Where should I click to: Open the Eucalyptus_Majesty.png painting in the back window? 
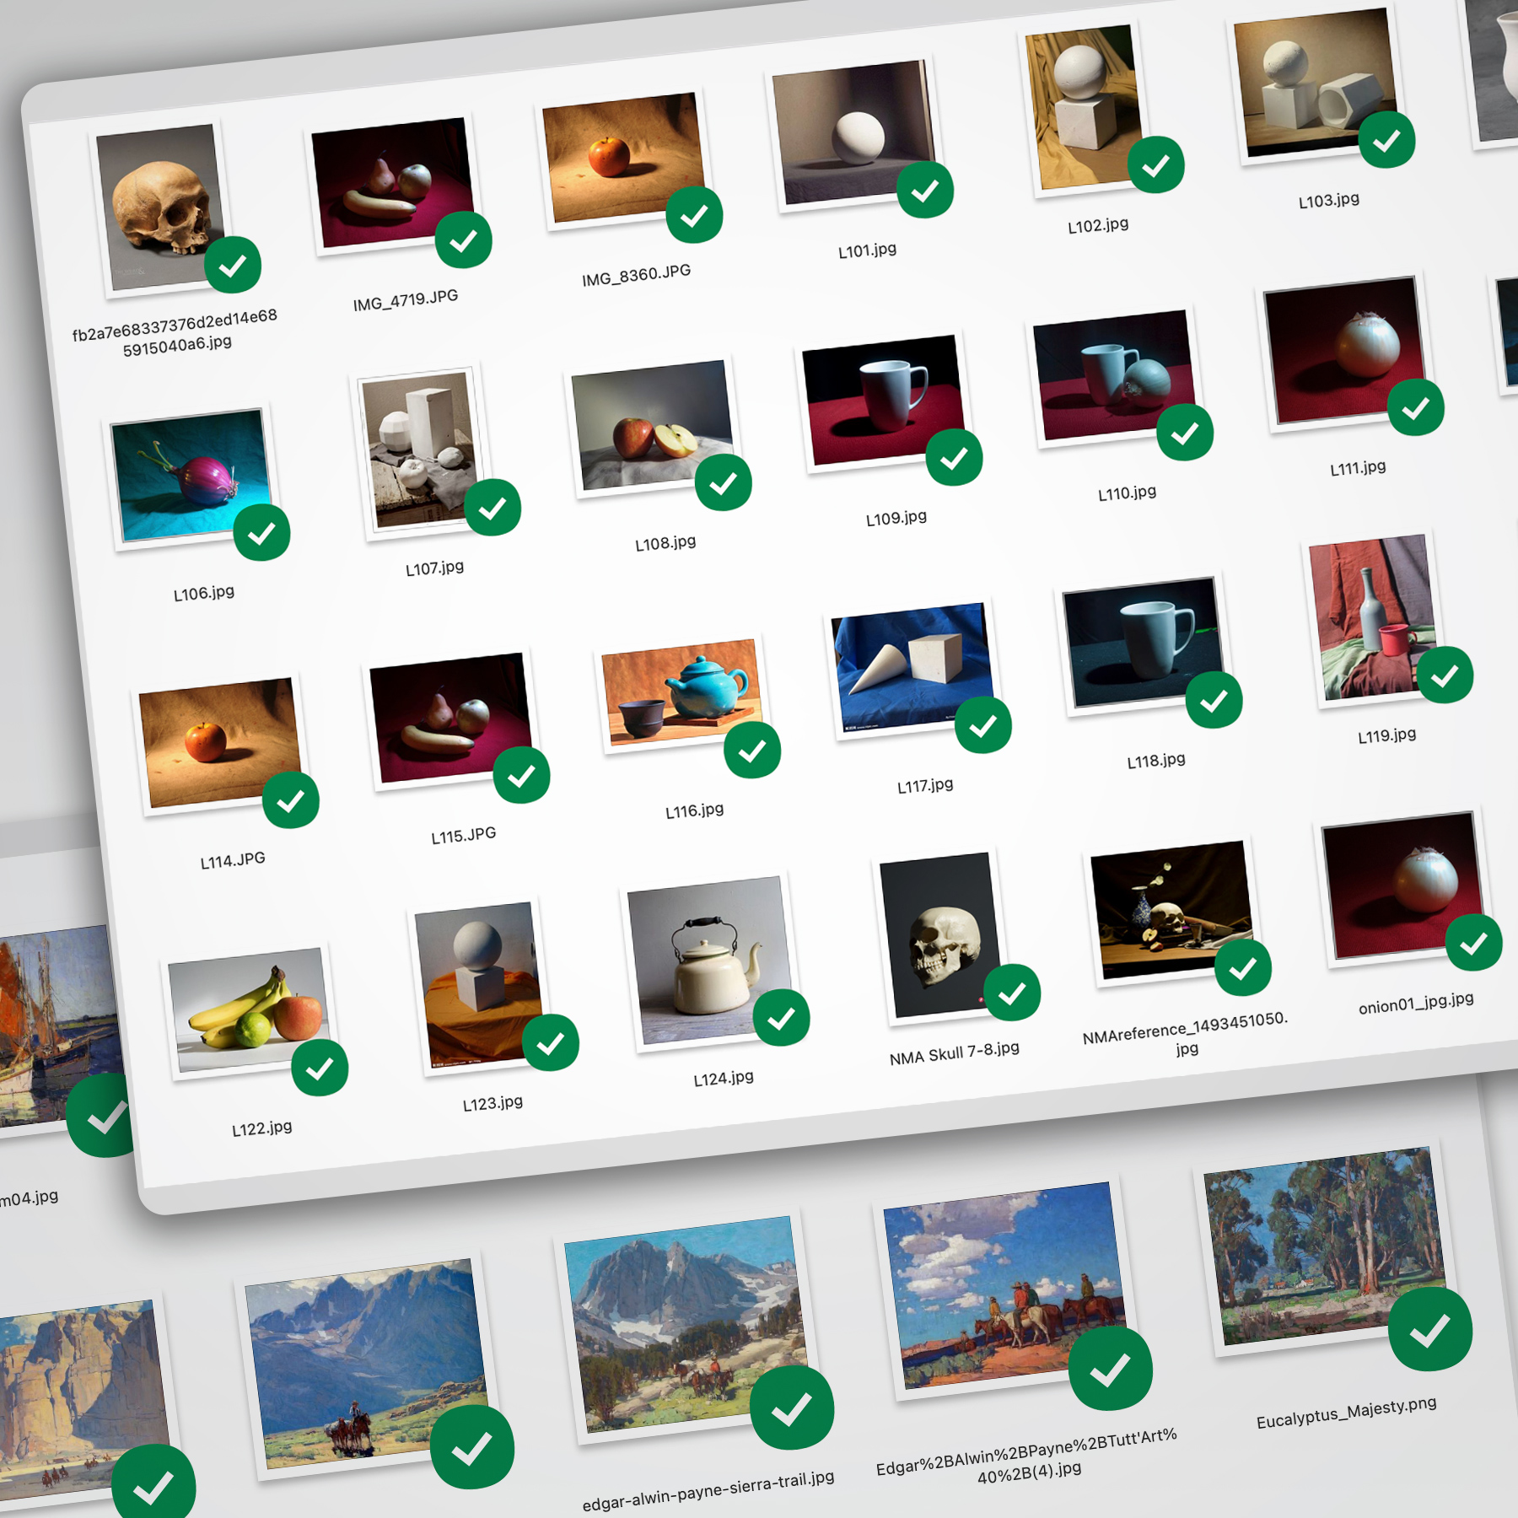pos(1324,1246)
